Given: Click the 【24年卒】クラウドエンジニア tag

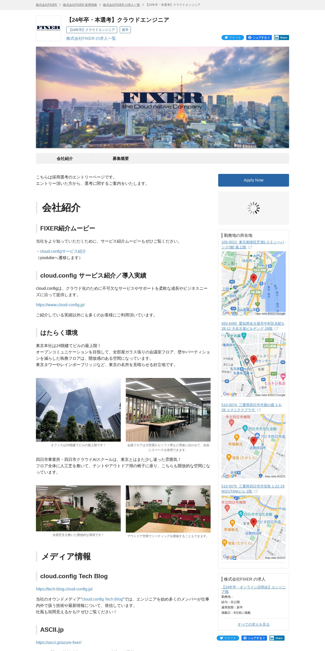Looking at the screenshot, I should click(92, 30).
